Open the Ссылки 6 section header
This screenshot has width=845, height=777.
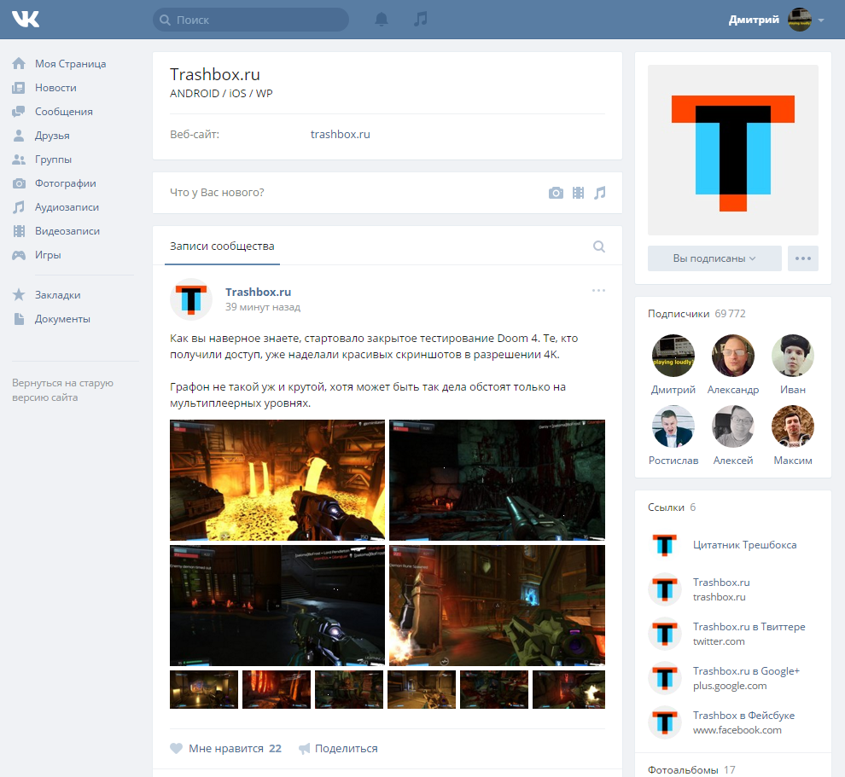(x=672, y=507)
